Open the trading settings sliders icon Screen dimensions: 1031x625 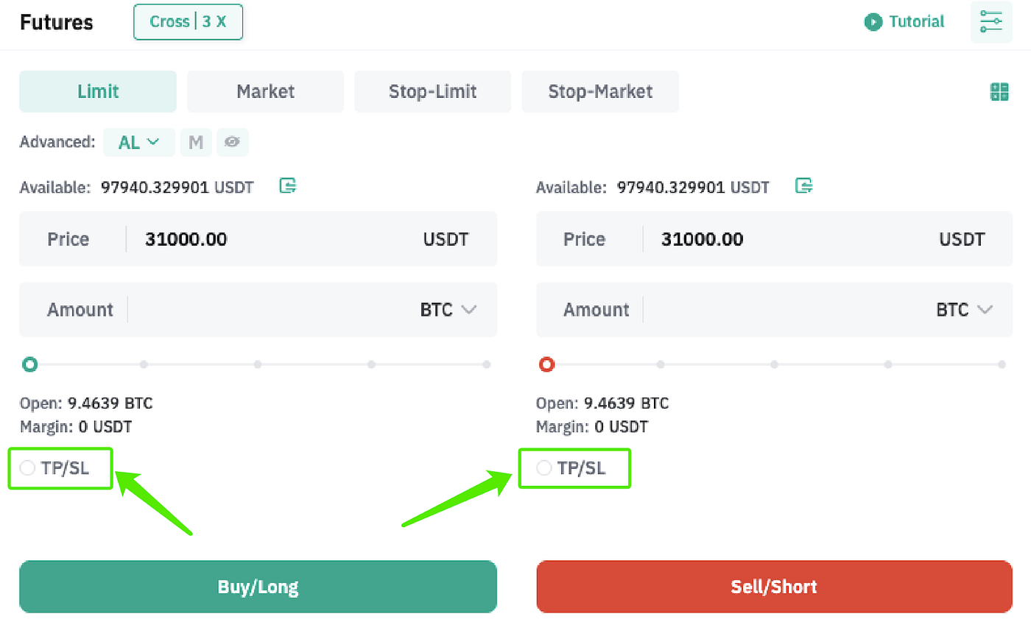(991, 22)
